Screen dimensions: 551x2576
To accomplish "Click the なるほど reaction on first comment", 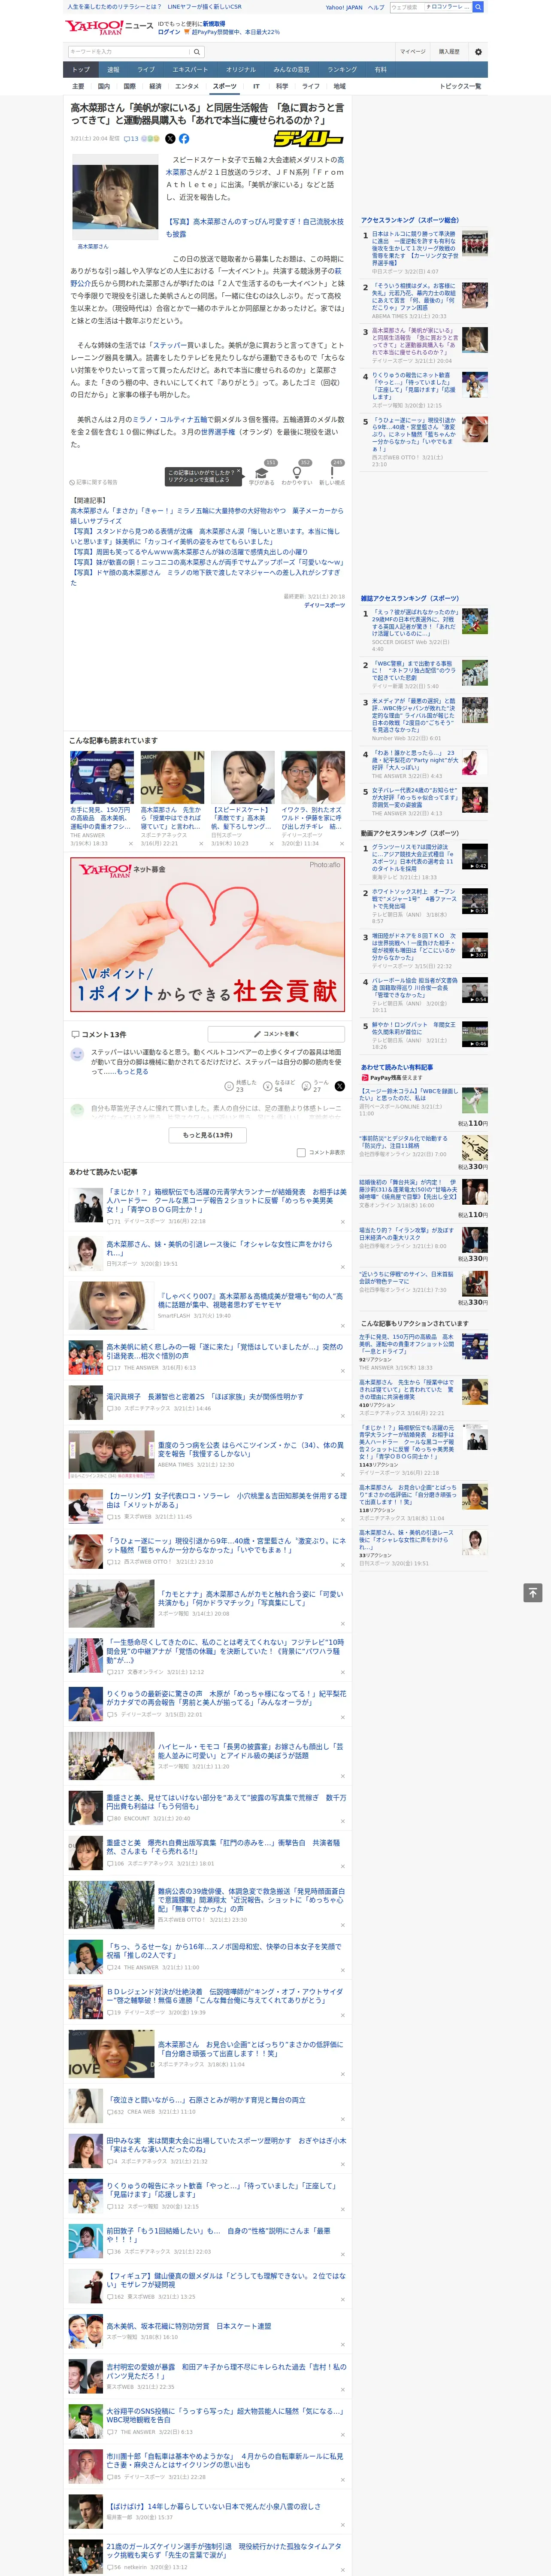I will tap(279, 1086).
